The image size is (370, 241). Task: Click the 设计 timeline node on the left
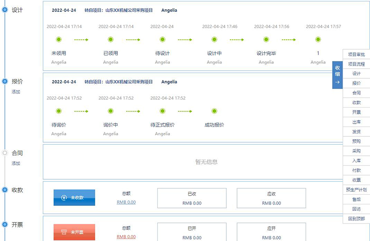(x=5, y=10)
